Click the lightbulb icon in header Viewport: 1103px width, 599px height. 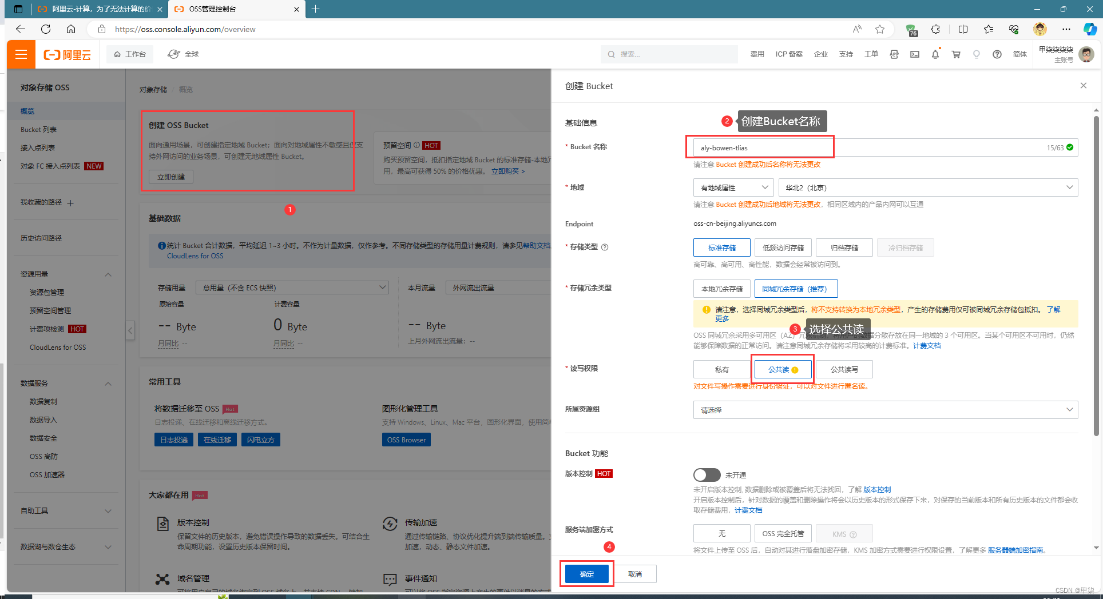pos(977,54)
